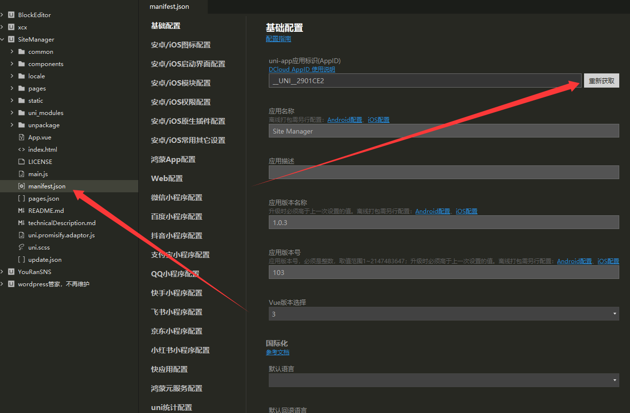Viewport: 630px width, 413px height.
Task: Switch to the manifest.json editor tab
Action: click(169, 7)
